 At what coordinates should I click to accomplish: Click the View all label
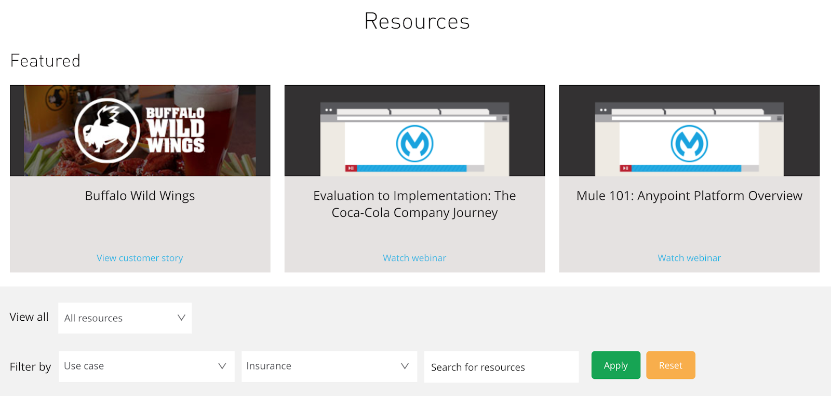pyautogui.click(x=29, y=317)
